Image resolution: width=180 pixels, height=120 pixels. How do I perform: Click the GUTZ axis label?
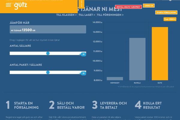[x=160, y=83]
